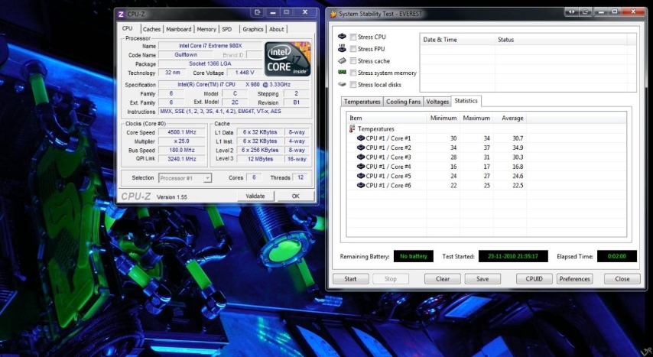Viewport: 653px width, 357px height.
Task: Click the chip icon for CPU #1 / Core #1
Action: (x=361, y=138)
